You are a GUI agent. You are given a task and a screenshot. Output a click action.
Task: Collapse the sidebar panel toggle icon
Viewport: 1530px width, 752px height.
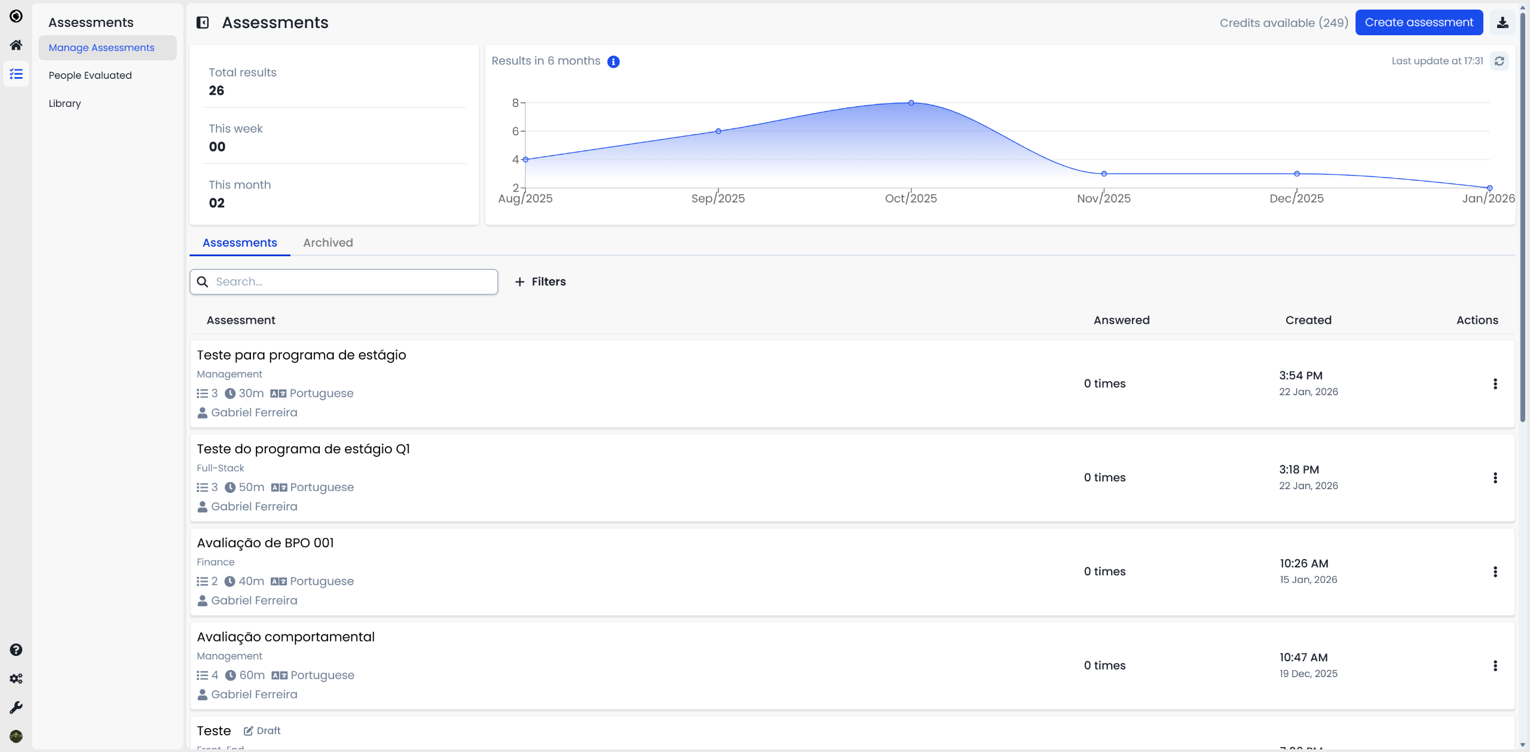[x=203, y=23]
